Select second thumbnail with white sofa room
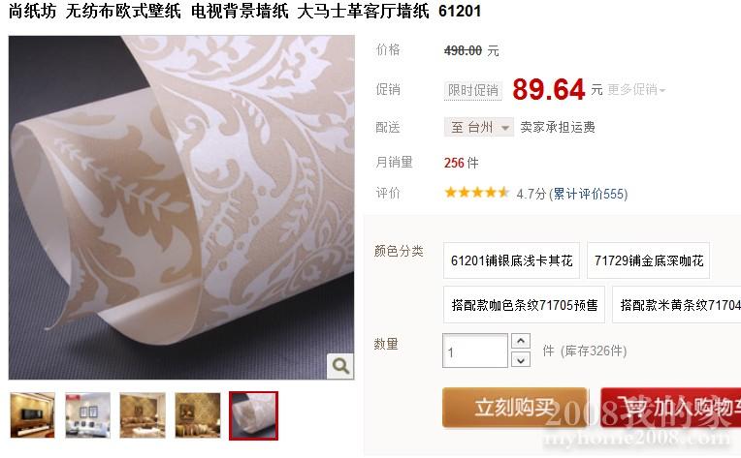The height and width of the screenshot is (458, 741). 87,415
